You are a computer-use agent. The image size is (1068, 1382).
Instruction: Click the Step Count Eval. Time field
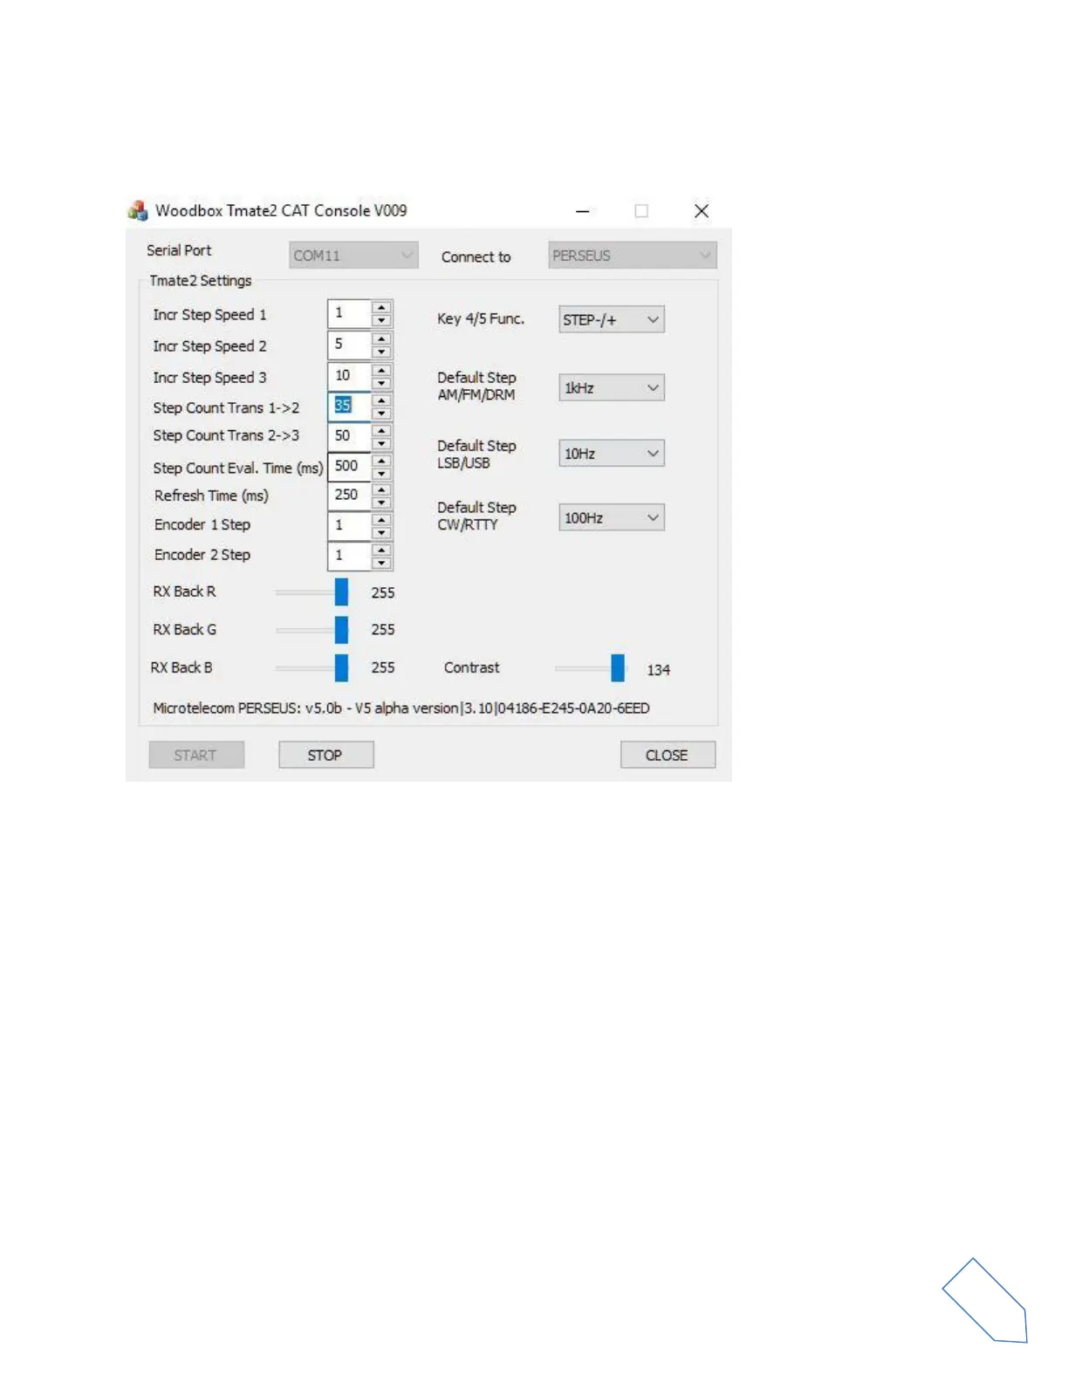(x=349, y=466)
